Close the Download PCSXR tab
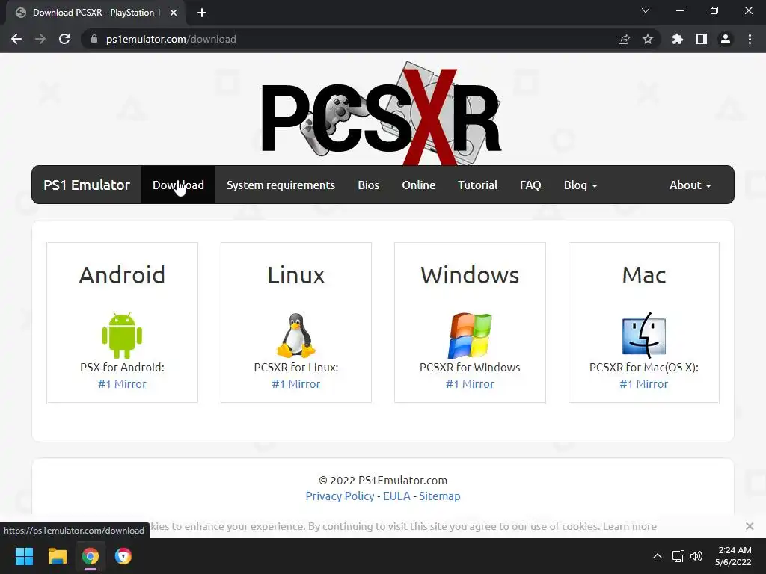This screenshot has height=574, width=766. (x=174, y=13)
